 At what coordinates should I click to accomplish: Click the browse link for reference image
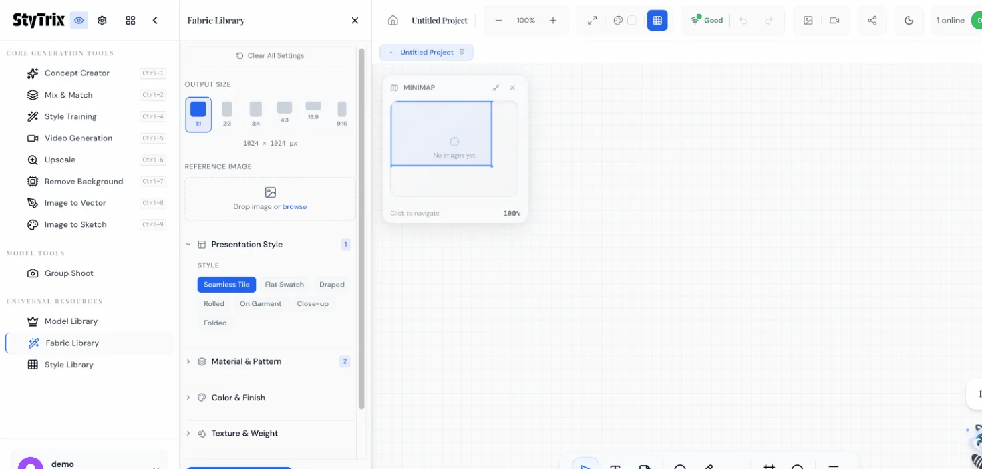tap(295, 207)
